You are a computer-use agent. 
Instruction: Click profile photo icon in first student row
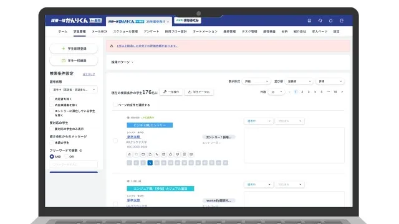tap(185, 154)
